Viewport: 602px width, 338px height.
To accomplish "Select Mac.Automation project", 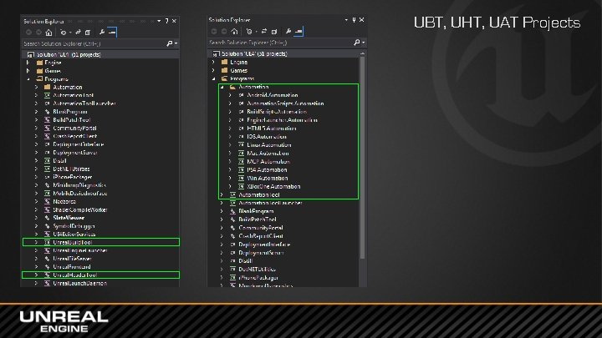I will point(268,154).
